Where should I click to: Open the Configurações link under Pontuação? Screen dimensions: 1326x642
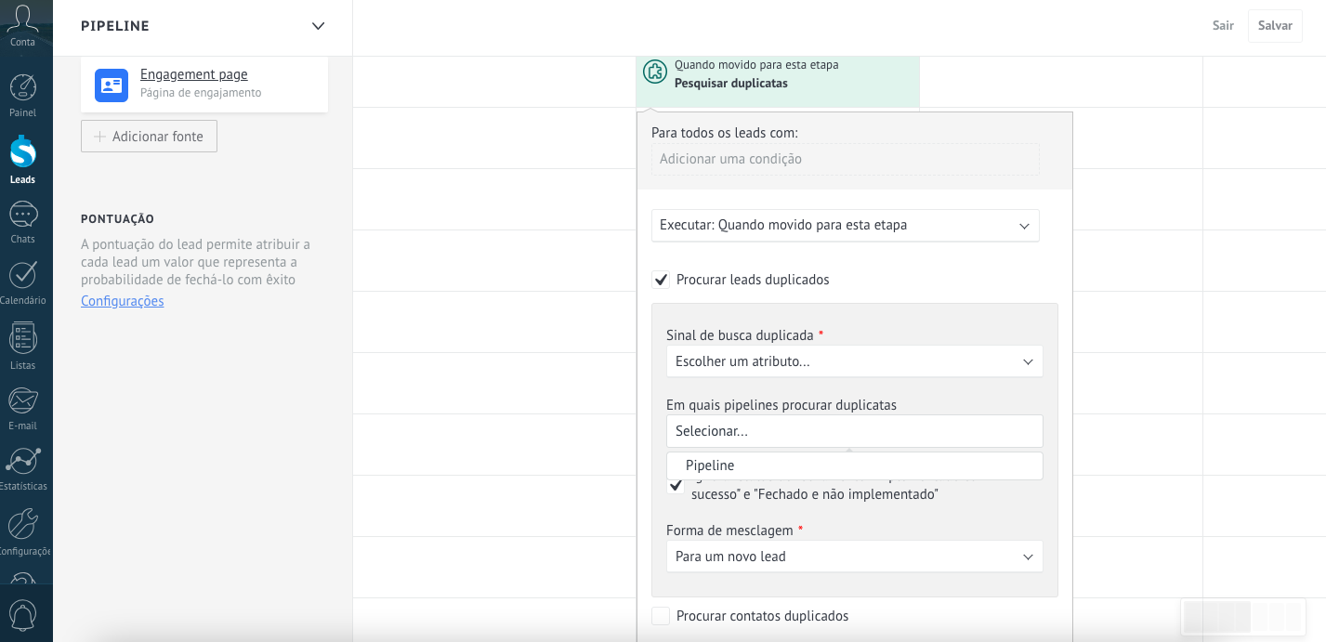(x=122, y=301)
